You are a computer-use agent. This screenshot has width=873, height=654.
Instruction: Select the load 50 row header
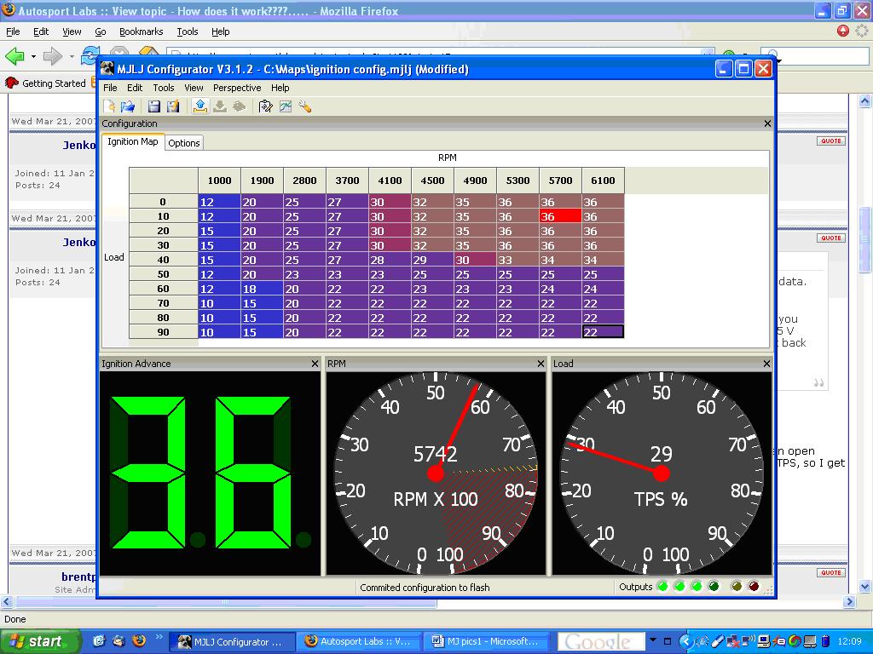163,274
